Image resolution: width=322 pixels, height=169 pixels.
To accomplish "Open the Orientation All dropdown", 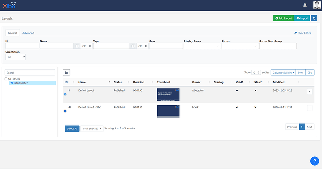I will [x=15, y=57].
